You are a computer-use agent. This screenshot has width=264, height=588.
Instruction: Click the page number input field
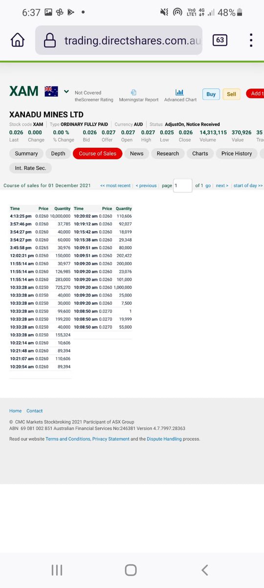182,185
